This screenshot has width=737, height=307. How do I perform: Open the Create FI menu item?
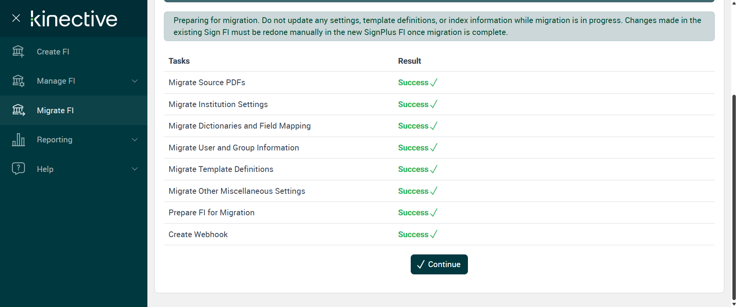coord(53,52)
